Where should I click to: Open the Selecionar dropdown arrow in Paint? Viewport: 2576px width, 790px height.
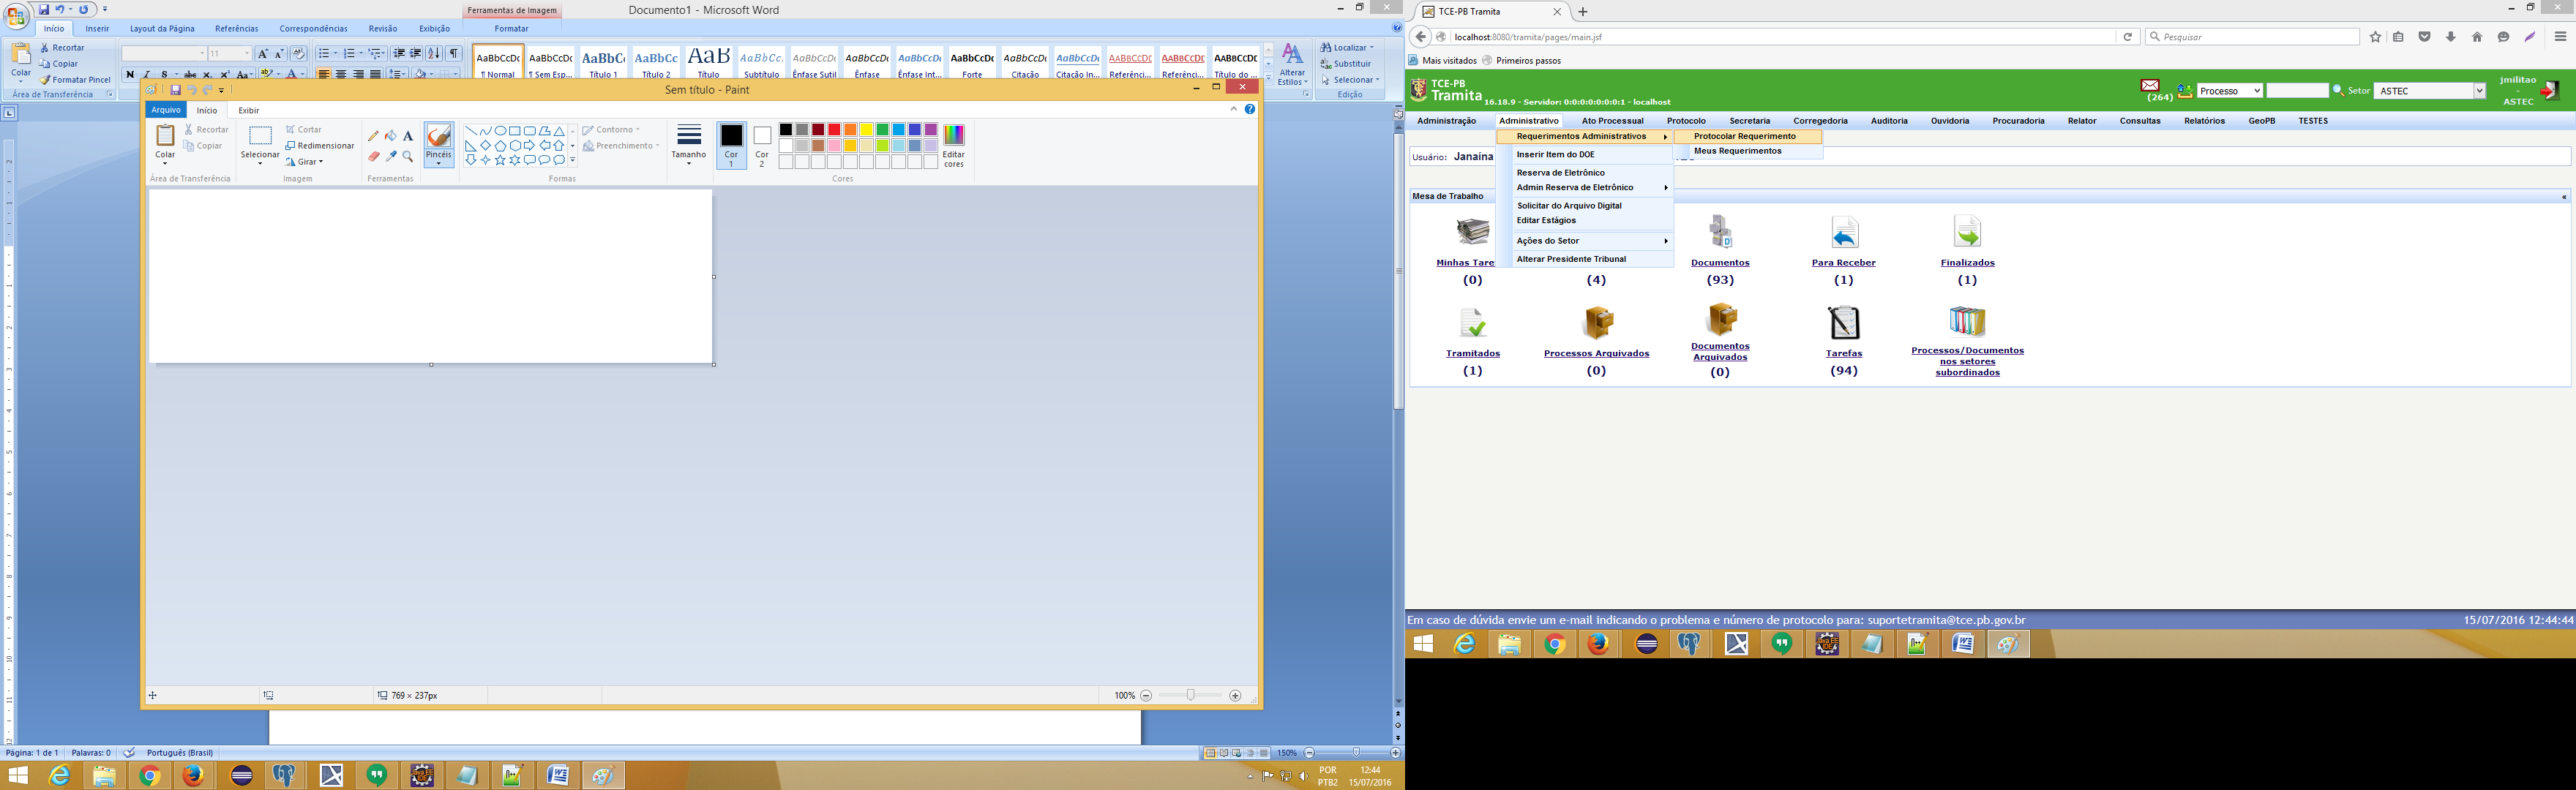click(x=260, y=163)
